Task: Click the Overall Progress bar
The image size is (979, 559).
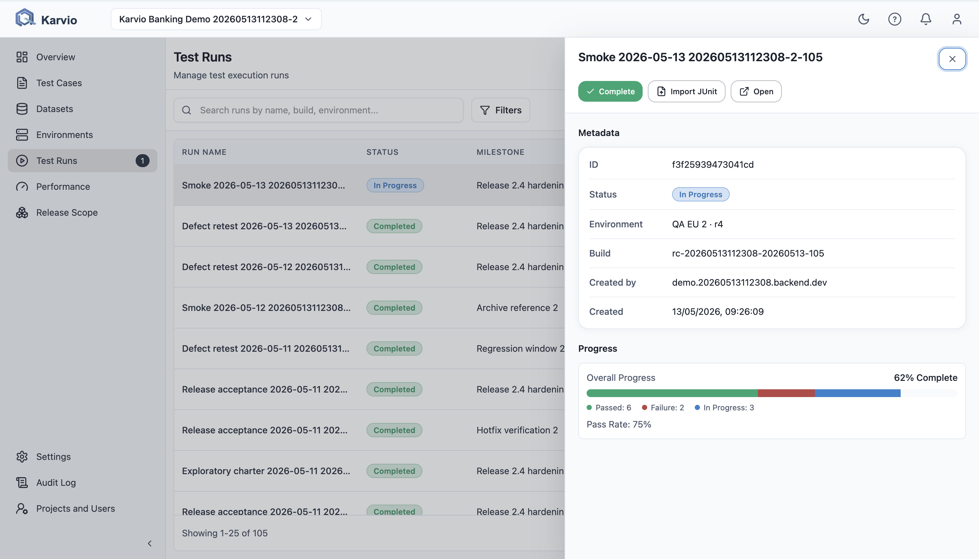Action: 772,393
